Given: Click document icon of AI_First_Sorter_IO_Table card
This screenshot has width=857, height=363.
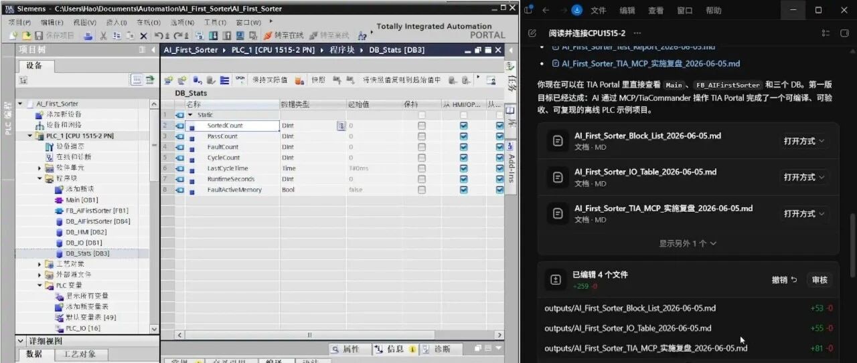Looking at the screenshot, I should (557, 177).
